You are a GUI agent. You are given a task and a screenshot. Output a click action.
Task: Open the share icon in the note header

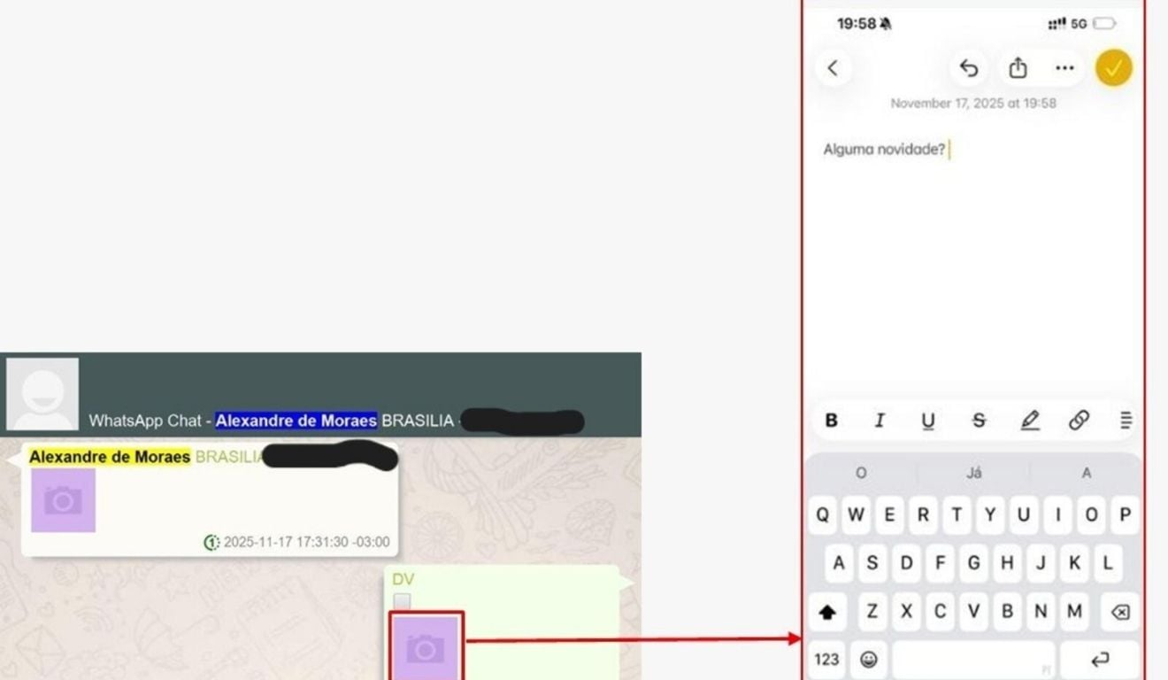pos(1018,68)
